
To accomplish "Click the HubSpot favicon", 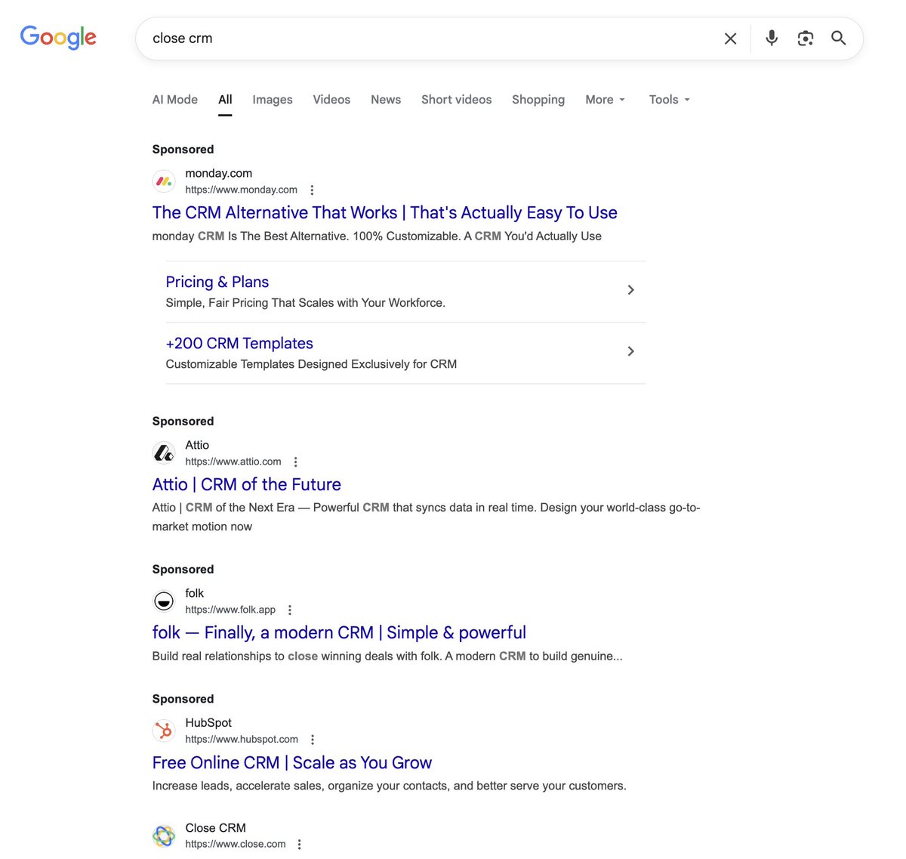I will click(164, 731).
